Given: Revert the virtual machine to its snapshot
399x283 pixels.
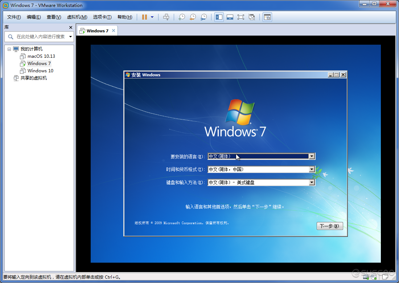Looking at the screenshot, I should (x=193, y=17).
